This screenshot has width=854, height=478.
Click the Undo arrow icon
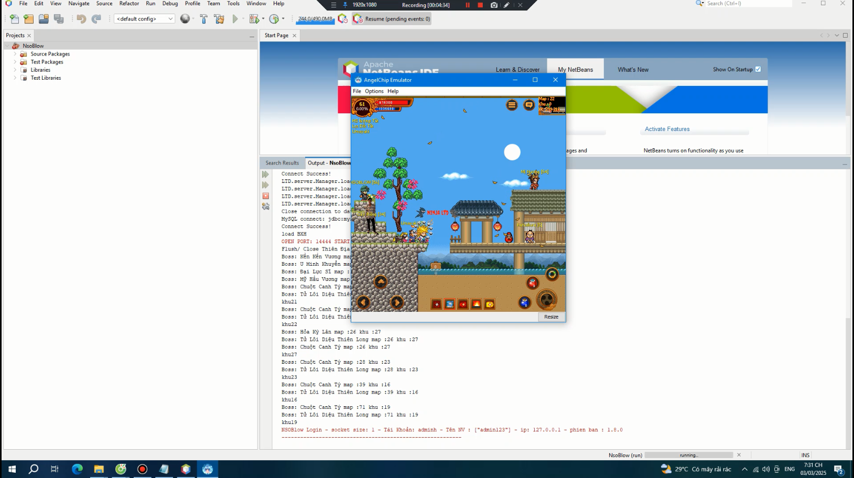tap(81, 19)
